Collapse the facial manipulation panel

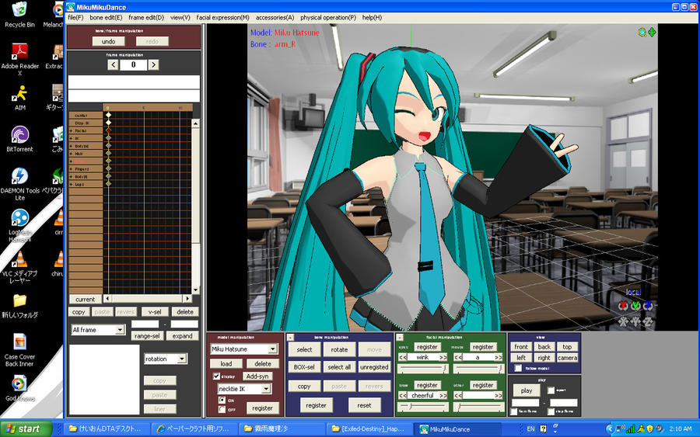(400, 338)
